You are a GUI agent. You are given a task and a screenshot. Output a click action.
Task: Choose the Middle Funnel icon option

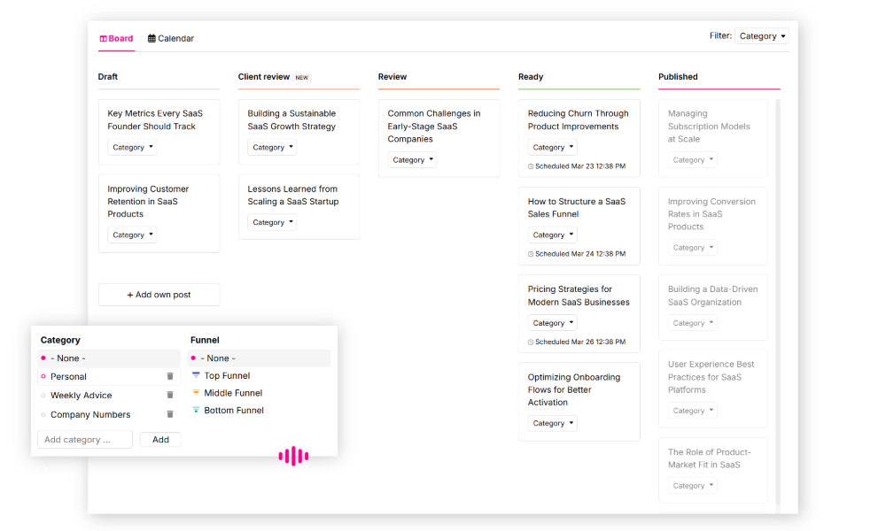[x=196, y=393]
